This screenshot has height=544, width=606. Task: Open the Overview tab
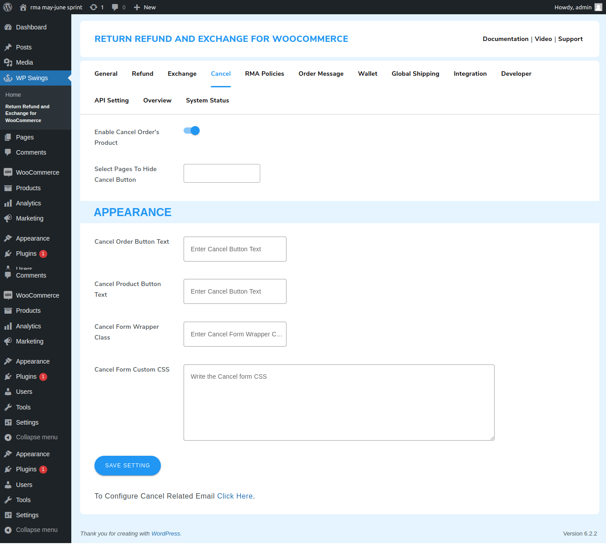(157, 100)
